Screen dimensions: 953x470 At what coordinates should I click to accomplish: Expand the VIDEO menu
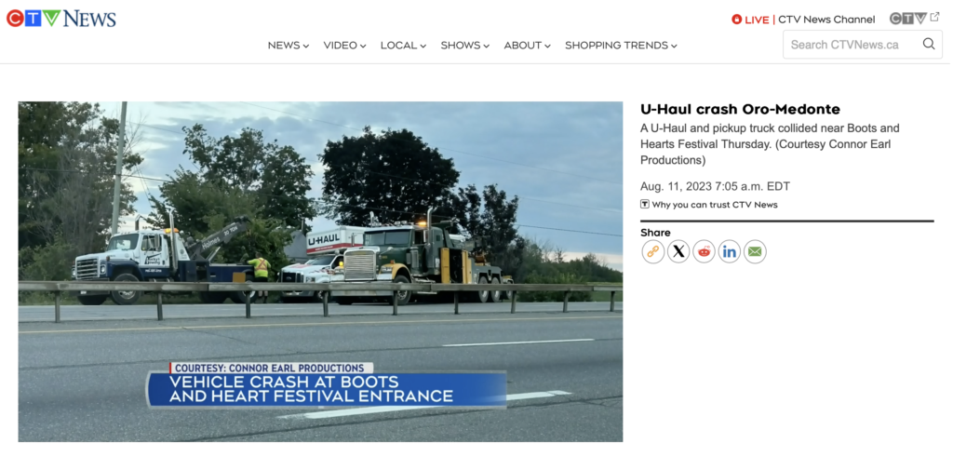click(344, 46)
